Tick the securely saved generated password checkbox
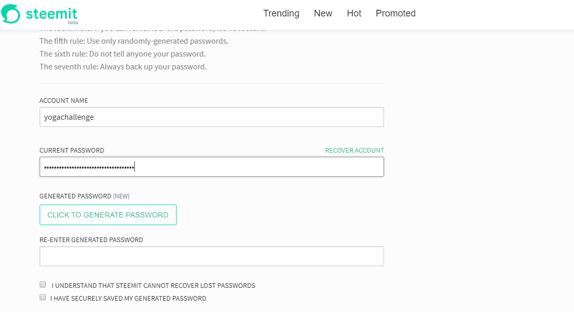574x312 pixels. (x=43, y=297)
